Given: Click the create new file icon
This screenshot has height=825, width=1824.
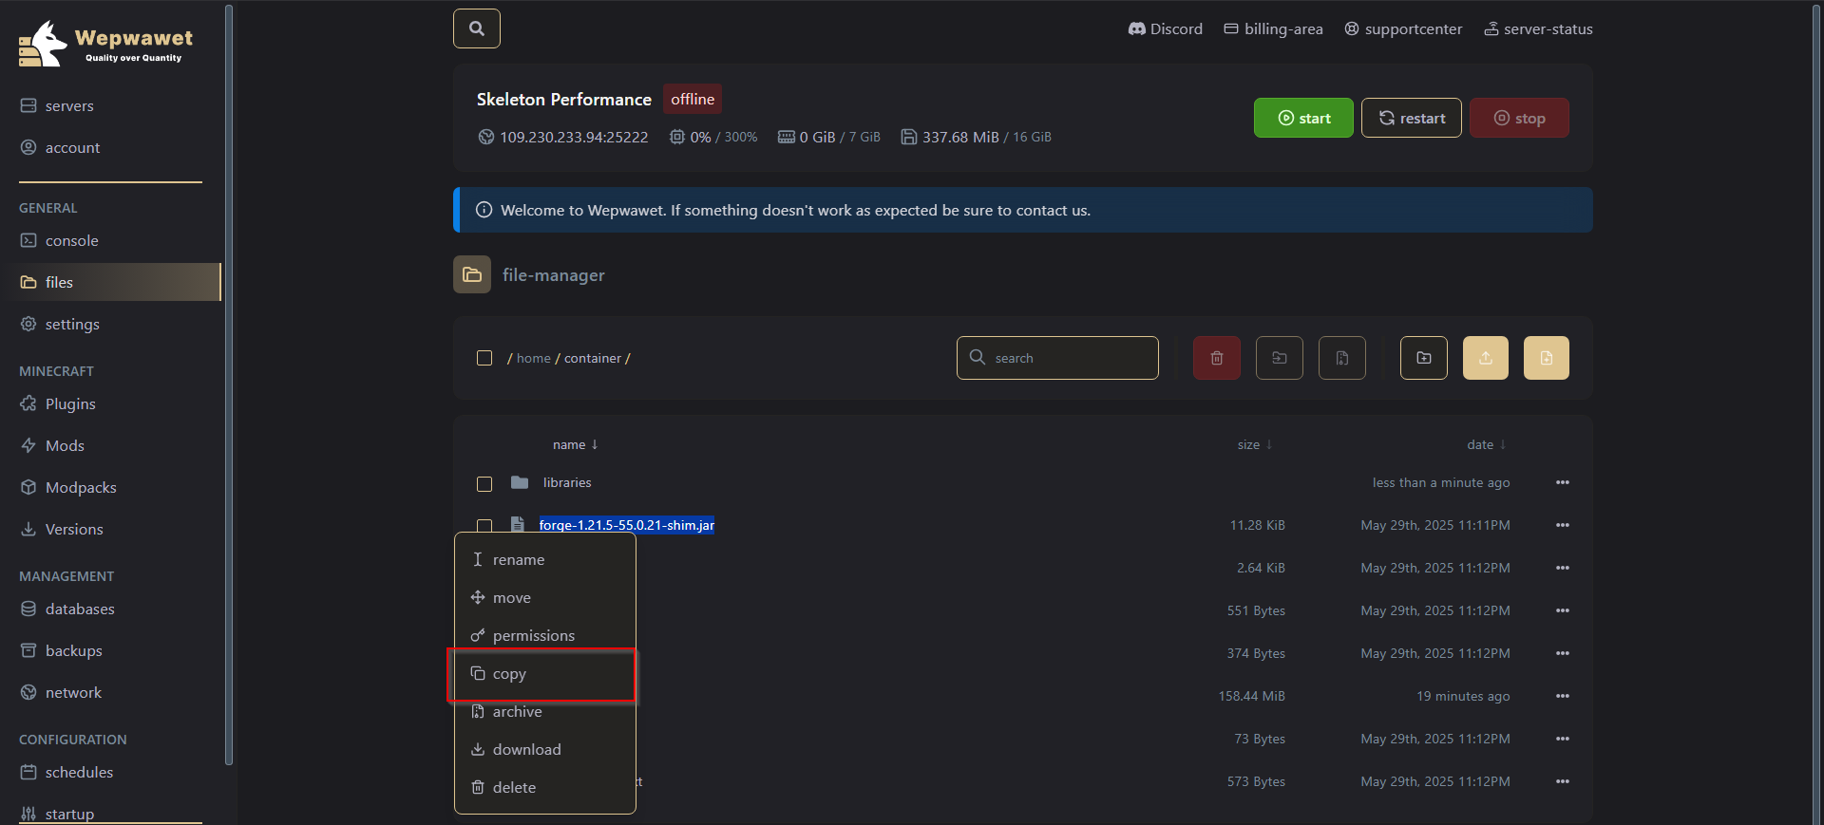Looking at the screenshot, I should tap(1547, 358).
